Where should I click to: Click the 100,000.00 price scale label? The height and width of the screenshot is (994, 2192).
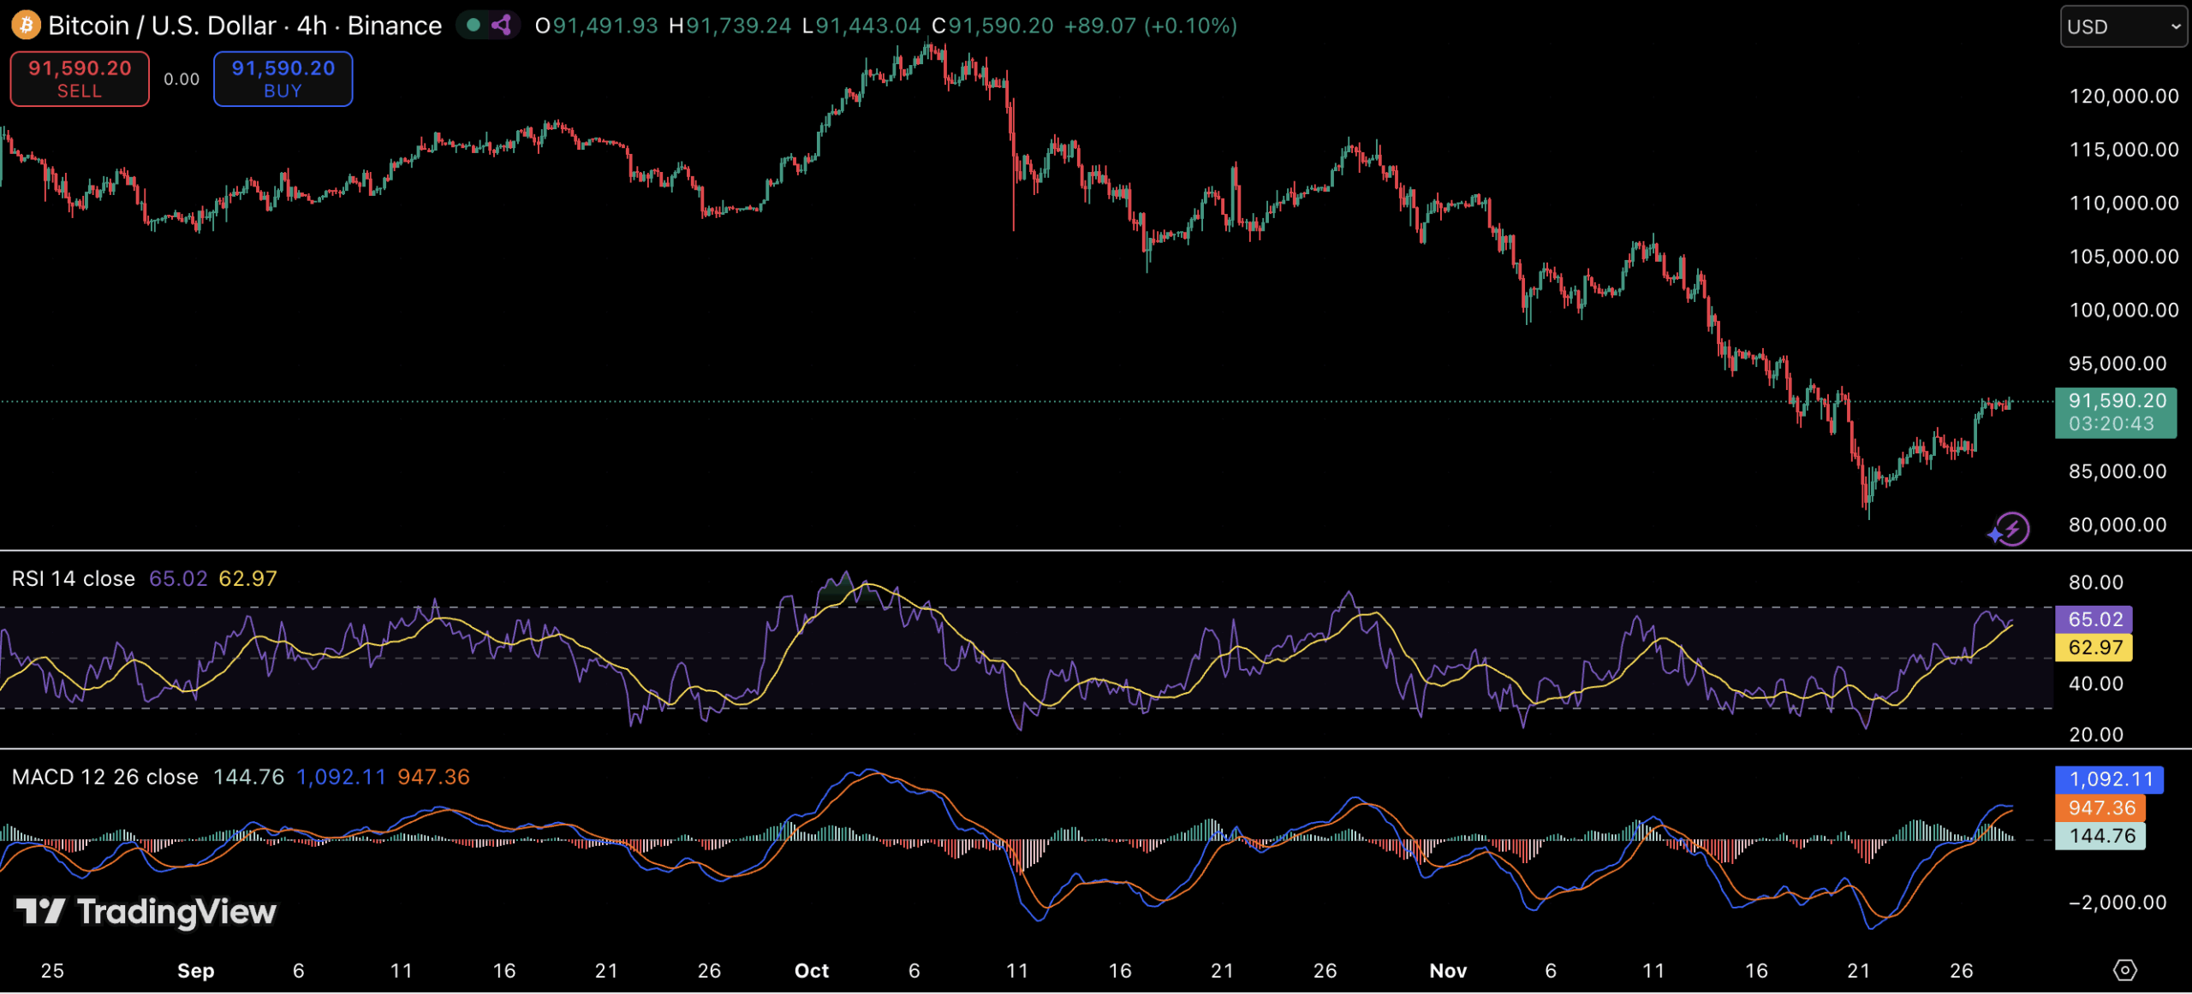pyautogui.click(x=2123, y=311)
